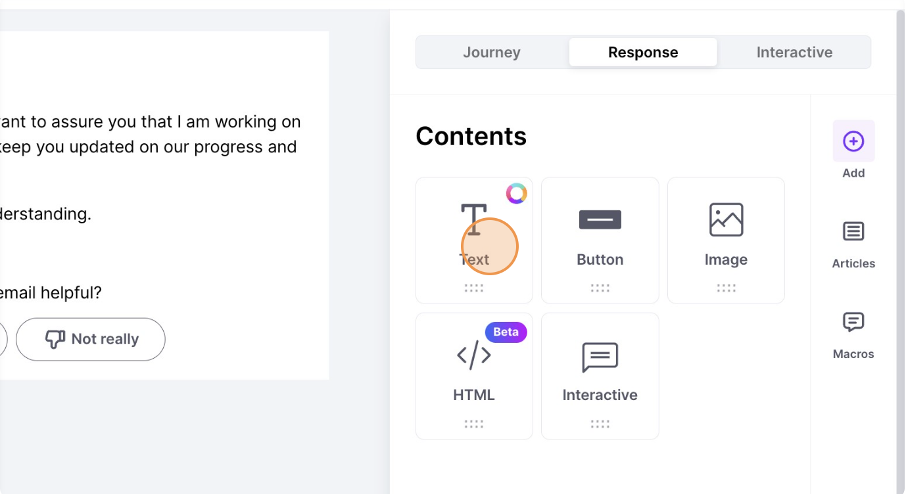This screenshot has height=494, width=906.
Task: Click the drag dots under Image card
Action: click(726, 288)
